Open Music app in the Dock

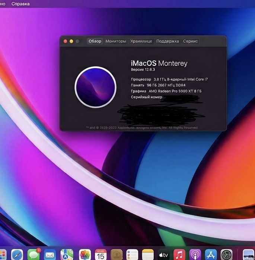point(179,255)
